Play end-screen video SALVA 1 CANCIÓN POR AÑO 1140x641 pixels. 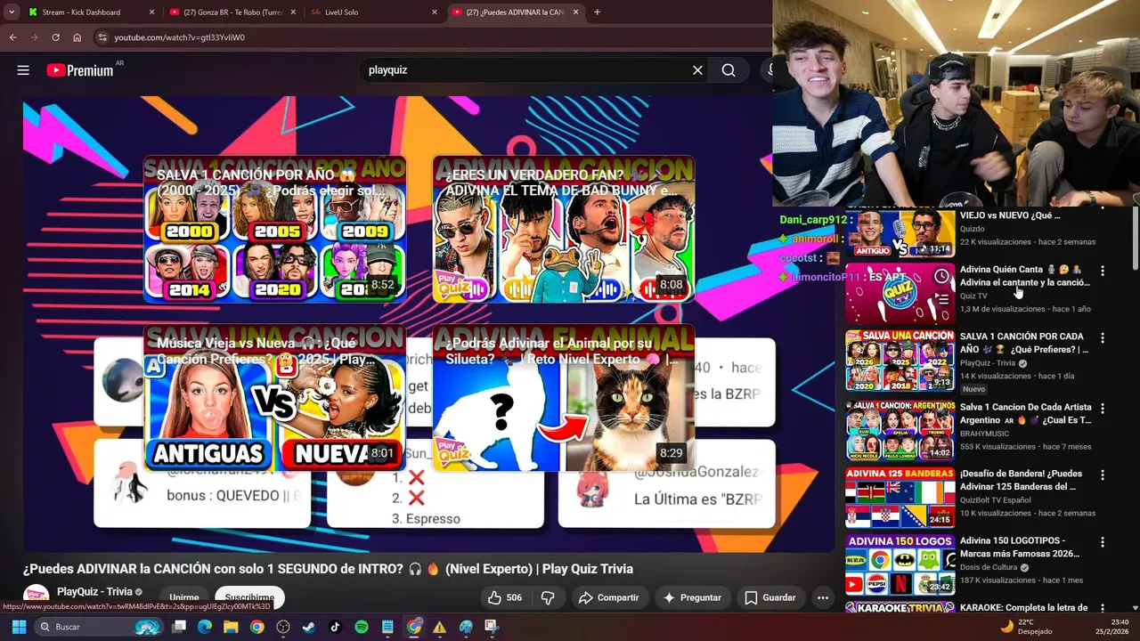point(275,230)
